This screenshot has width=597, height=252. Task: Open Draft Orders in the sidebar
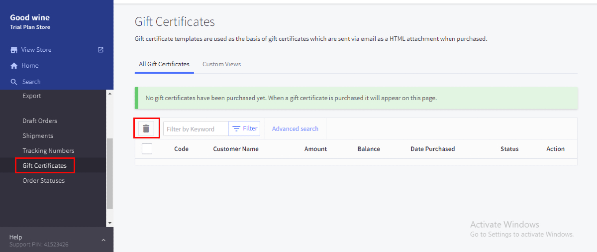point(40,121)
